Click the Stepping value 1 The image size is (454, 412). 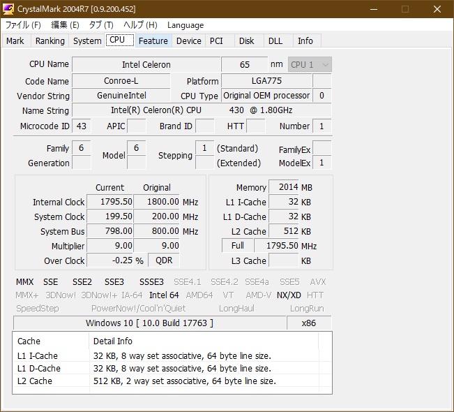(205, 148)
